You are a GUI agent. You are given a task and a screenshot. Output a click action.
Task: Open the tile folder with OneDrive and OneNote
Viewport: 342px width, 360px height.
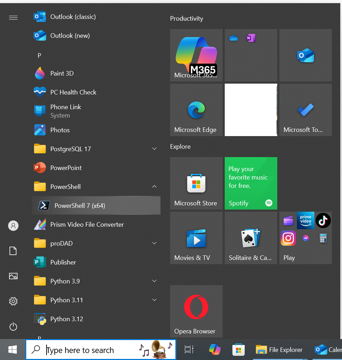coord(251,55)
